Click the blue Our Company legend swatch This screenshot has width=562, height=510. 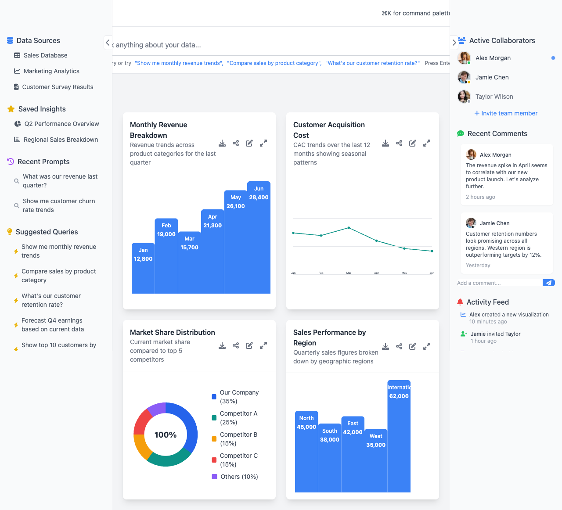pos(214,397)
